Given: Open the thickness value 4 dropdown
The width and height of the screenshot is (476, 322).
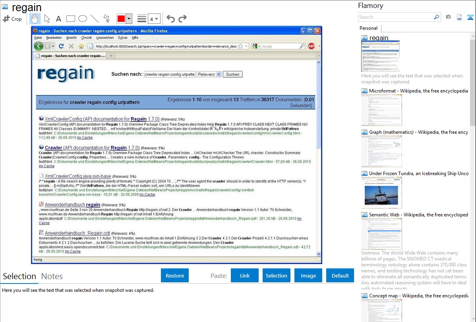Looking at the screenshot, I should point(154,19).
